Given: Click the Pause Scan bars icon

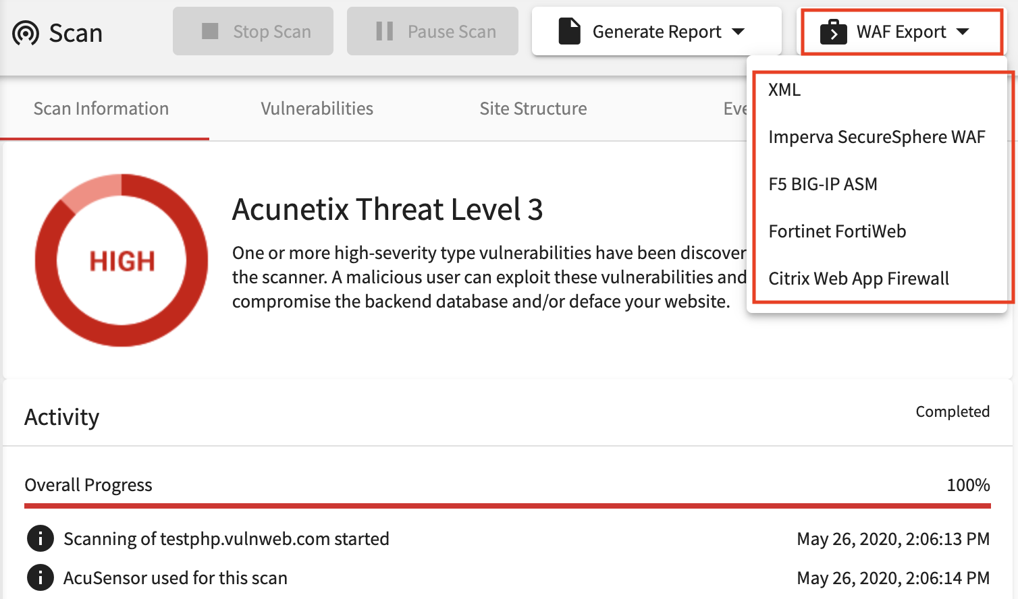Looking at the screenshot, I should click(x=385, y=31).
